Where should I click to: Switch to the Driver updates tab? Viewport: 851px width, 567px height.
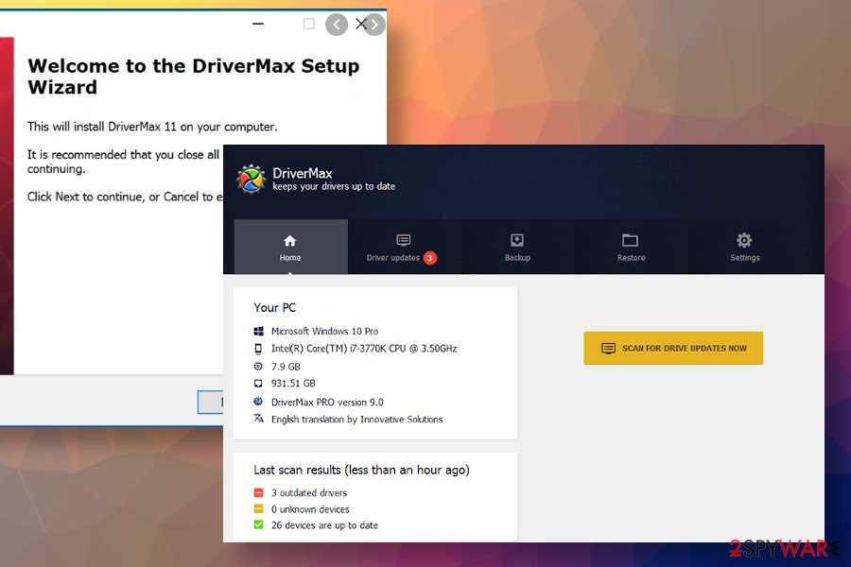(405, 247)
